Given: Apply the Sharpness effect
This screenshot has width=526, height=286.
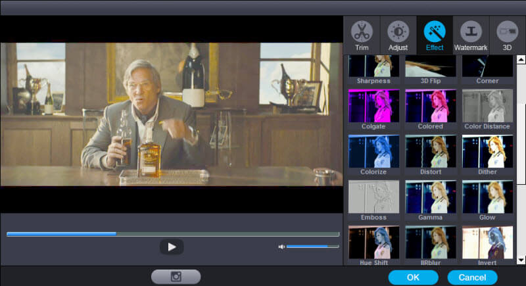Looking at the screenshot, I should (373, 70).
